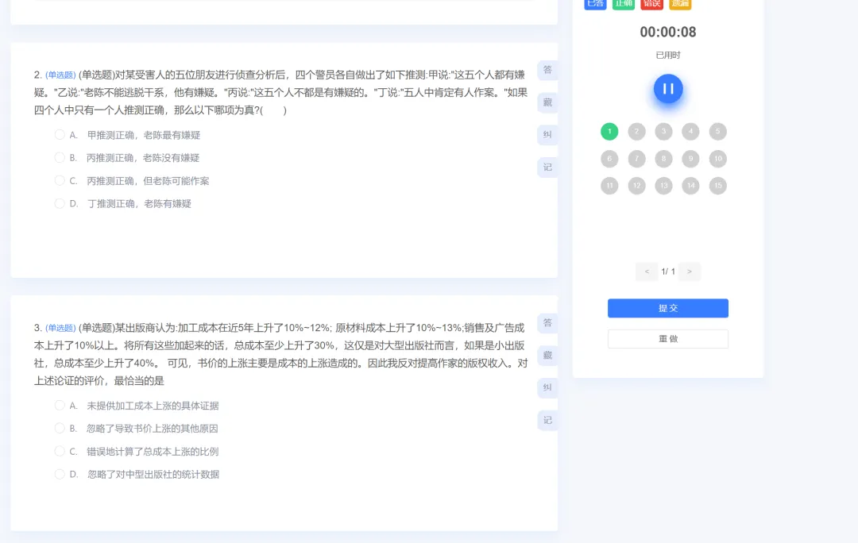The height and width of the screenshot is (543, 858).
Task: Click favorite tab '藏' beside question 2
Action: (x=547, y=102)
